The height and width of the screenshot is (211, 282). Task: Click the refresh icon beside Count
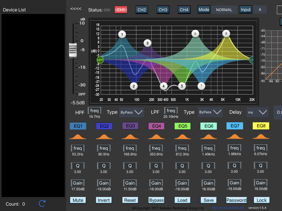[42, 203]
